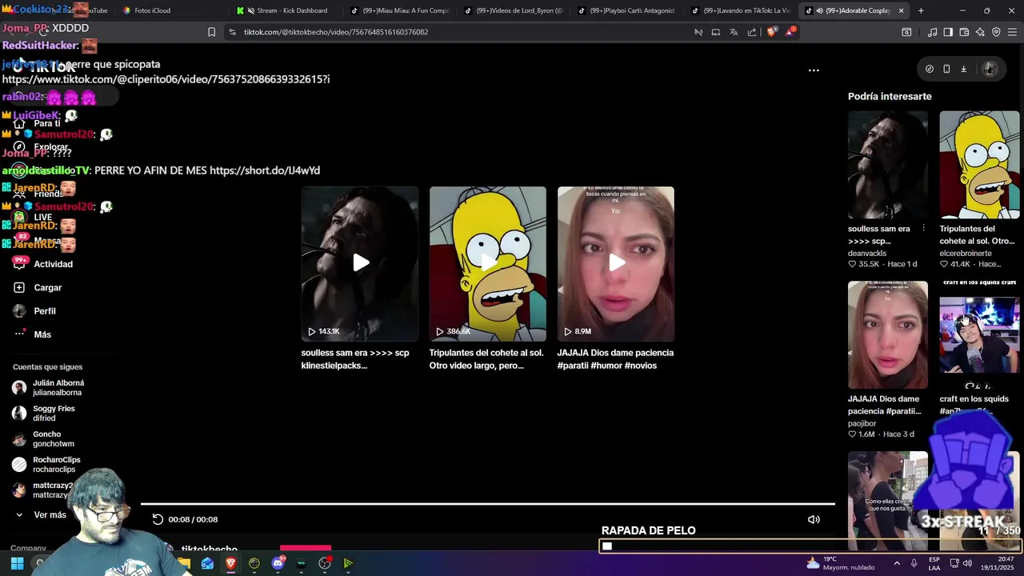Screen dimensions: 1024x576
Task: Replay the video with the restart icon
Action: (158, 519)
